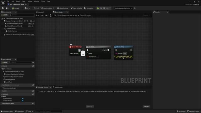This screenshot has width=201, height=113.
Task: Select the Compiler Results tab
Action: pyautogui.click(x=43, y=87)
